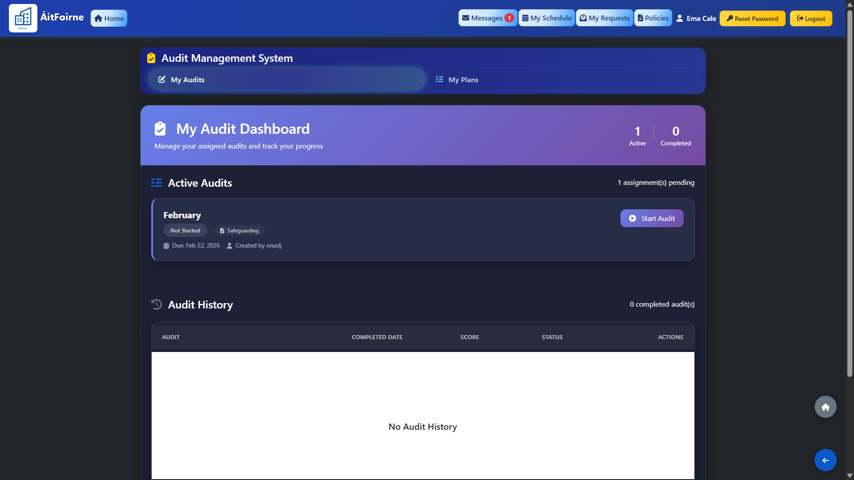Click the Reset Password button
854x480 pixels.
click(752, 18)
